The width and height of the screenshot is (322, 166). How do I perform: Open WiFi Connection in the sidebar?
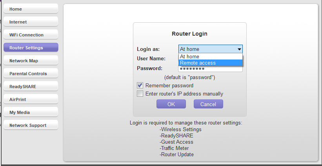click(31, 34)
